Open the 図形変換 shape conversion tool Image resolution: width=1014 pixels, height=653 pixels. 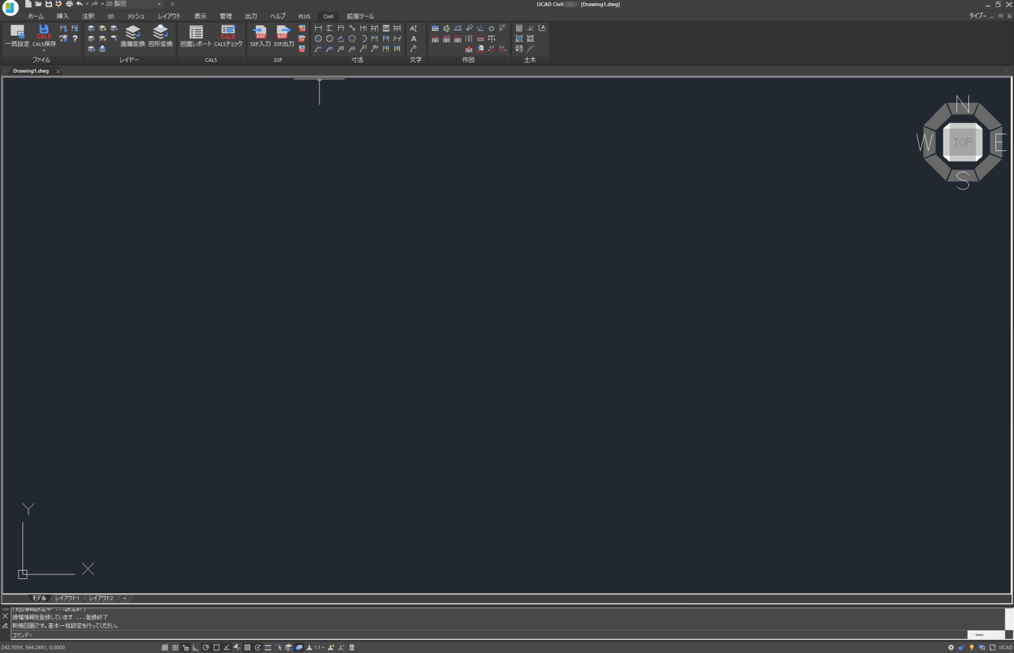point(160,36)
